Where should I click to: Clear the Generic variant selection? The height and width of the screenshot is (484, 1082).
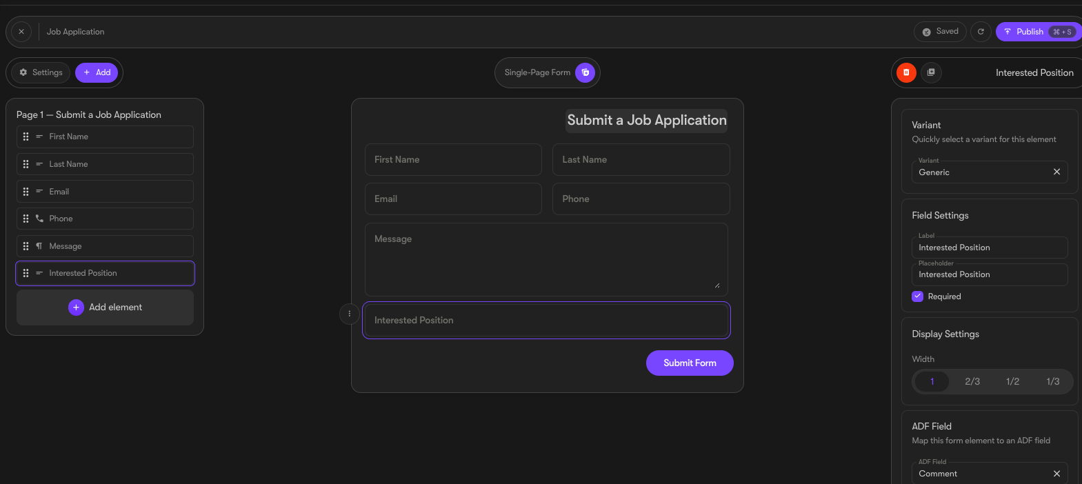tap(1056, 172)
